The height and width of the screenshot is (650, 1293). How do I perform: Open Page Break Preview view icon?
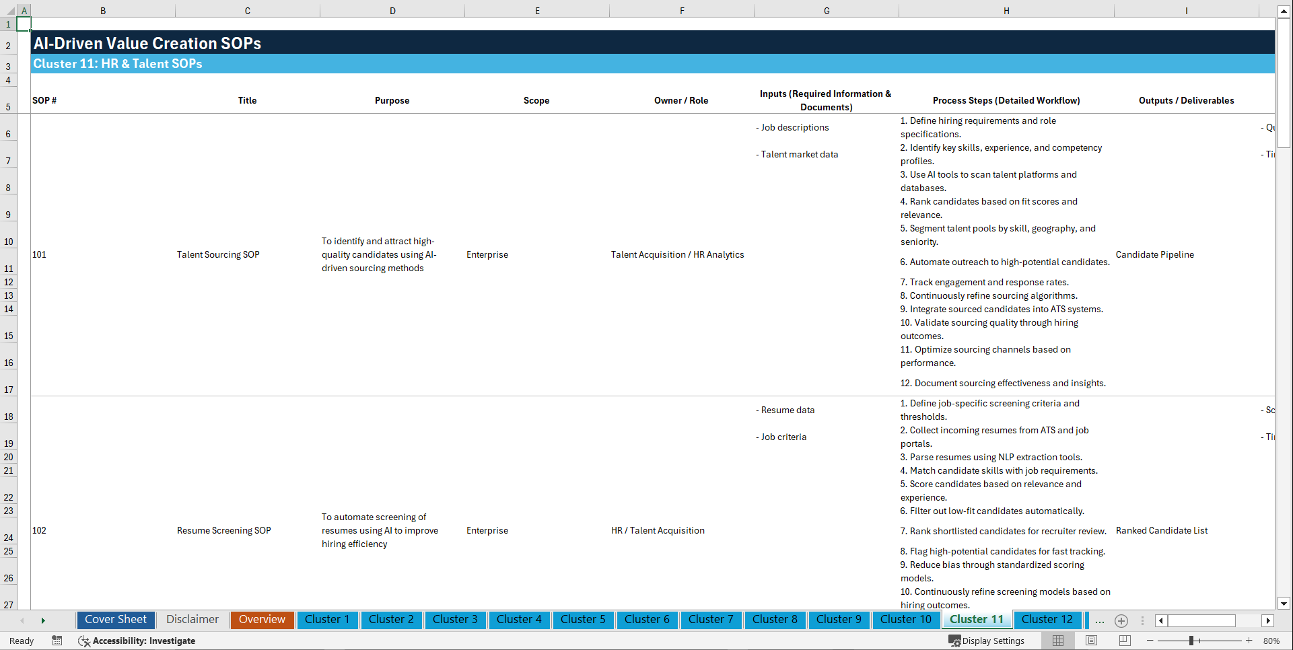point(1123,641)
